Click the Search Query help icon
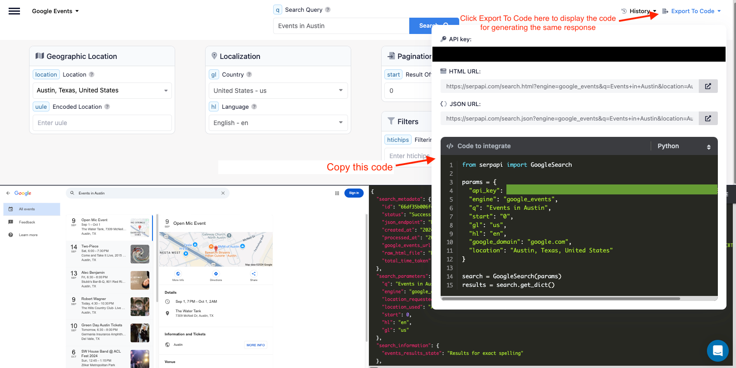Image resolution: width=736 pixels, height=368 pixels. [x=328, y=10]
